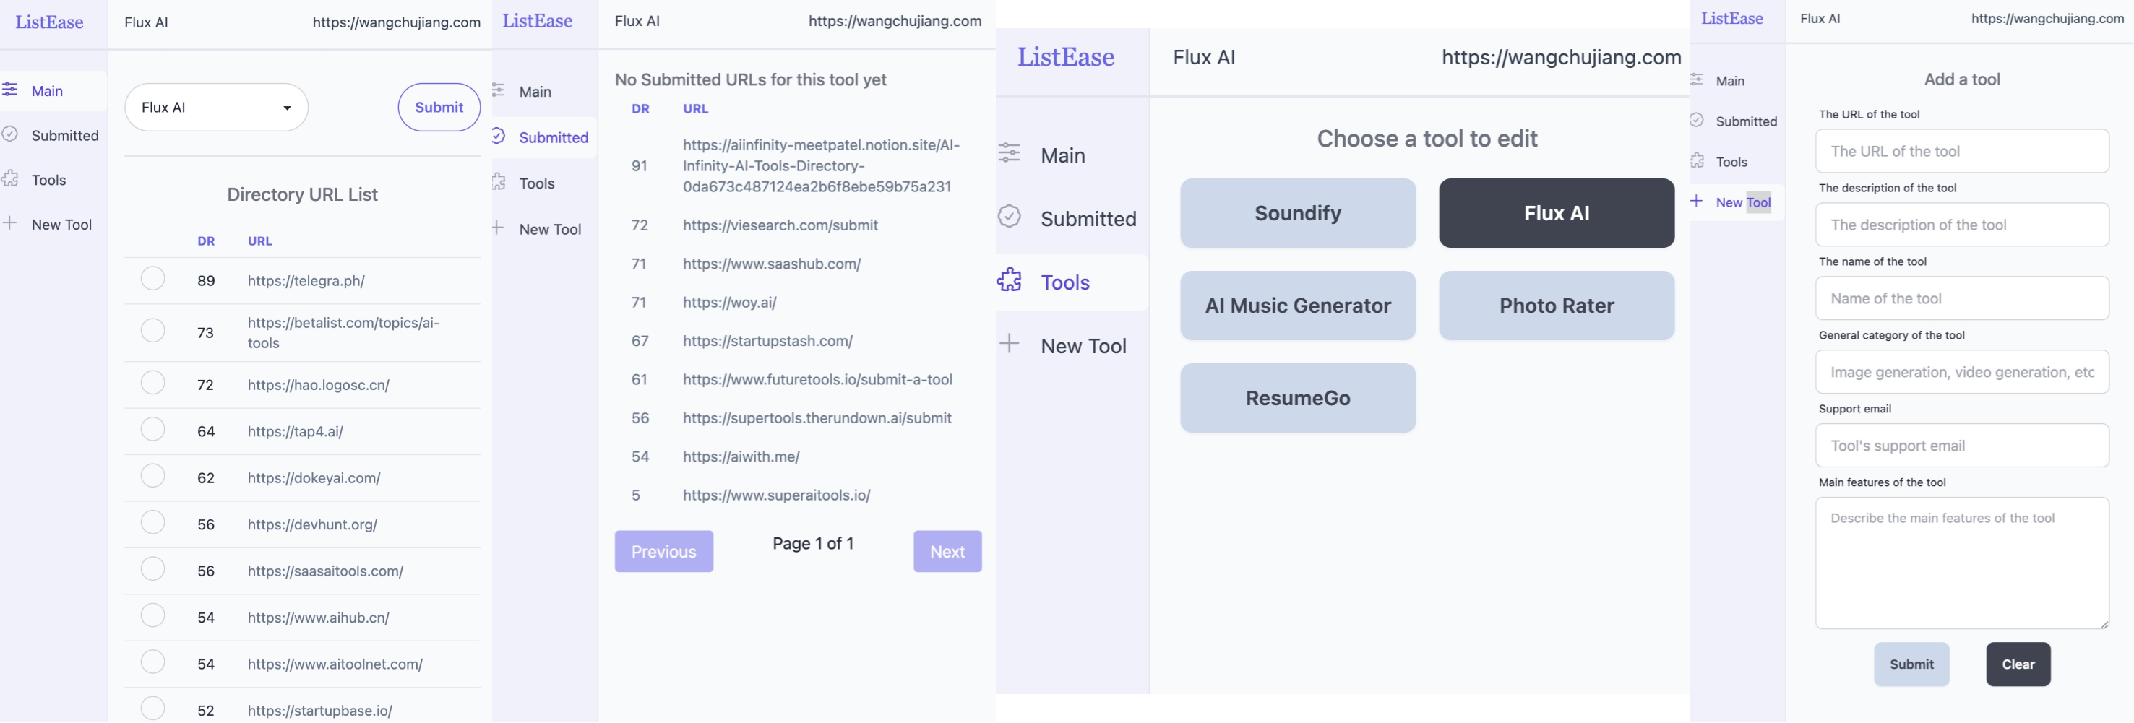Click the checkmark icon in the Choose-a-tool sidebar

[1009, 217]
